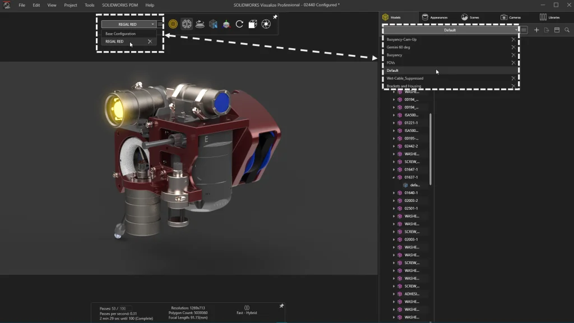This screenshot has width=574, height=323.
Task: Open render output using the aperture icon
Action: (266, 24)
